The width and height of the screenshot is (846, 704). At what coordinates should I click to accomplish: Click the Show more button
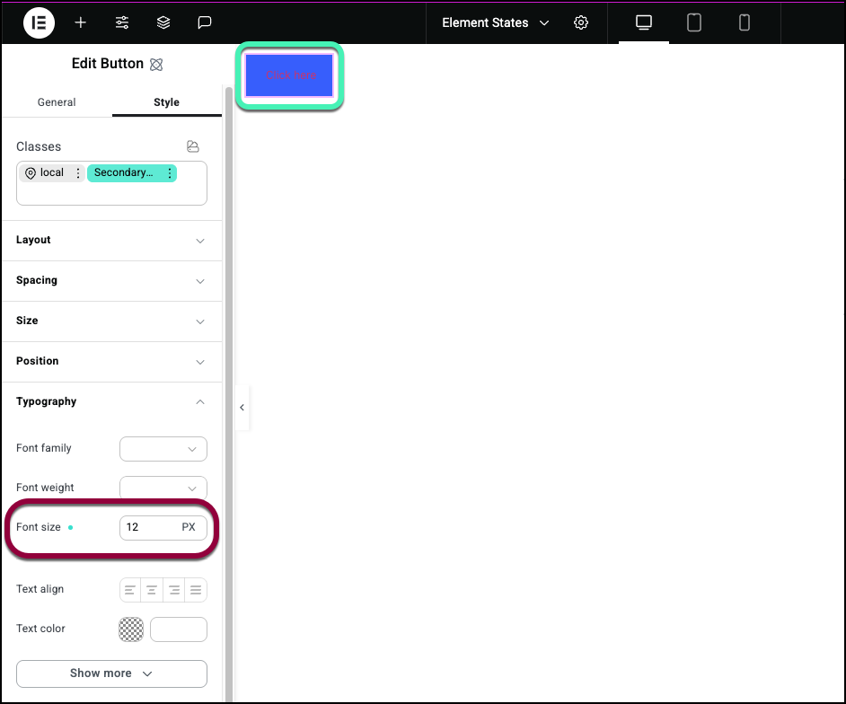tap(111, 673)
